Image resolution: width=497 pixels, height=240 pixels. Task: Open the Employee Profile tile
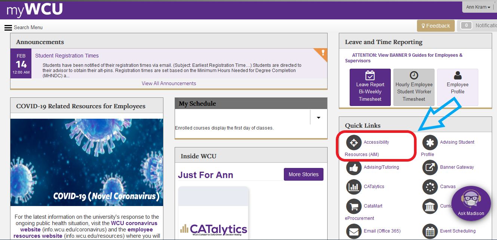(x=458, y=87)
